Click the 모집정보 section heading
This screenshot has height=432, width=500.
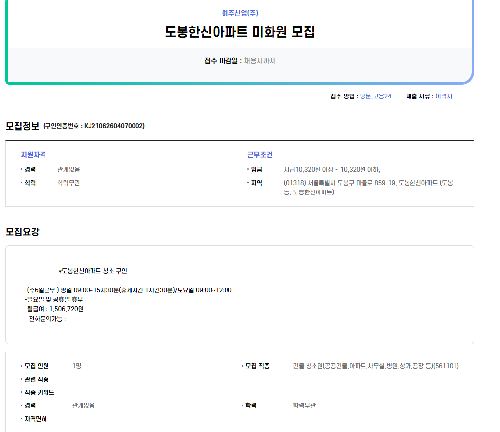pyautogui.click(x=22, y=126)
